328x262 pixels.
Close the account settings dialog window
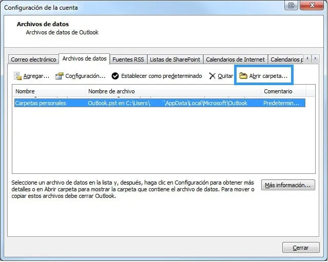312,5
